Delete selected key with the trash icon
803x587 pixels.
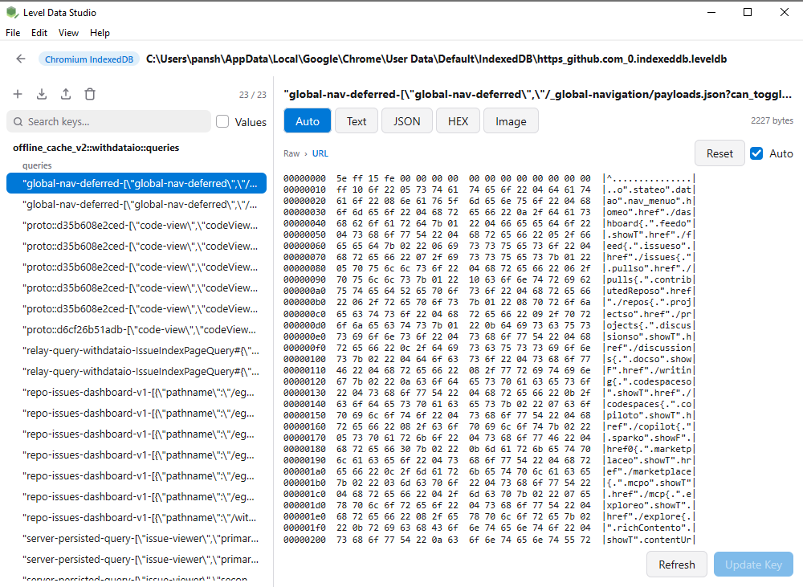[90, 94]
